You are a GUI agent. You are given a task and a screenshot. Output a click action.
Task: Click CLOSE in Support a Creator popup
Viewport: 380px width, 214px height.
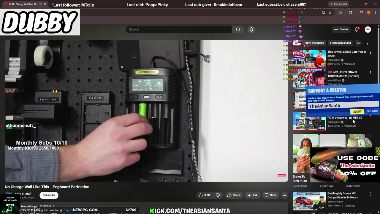[x=372, y=111]
